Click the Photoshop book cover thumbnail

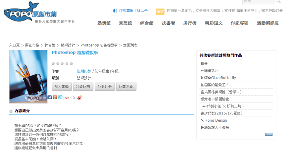pyautogui.click(x=28, y=77)
